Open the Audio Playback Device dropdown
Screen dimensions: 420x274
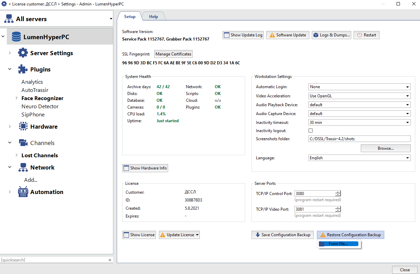pyautogui.click(x=407, y=105)
